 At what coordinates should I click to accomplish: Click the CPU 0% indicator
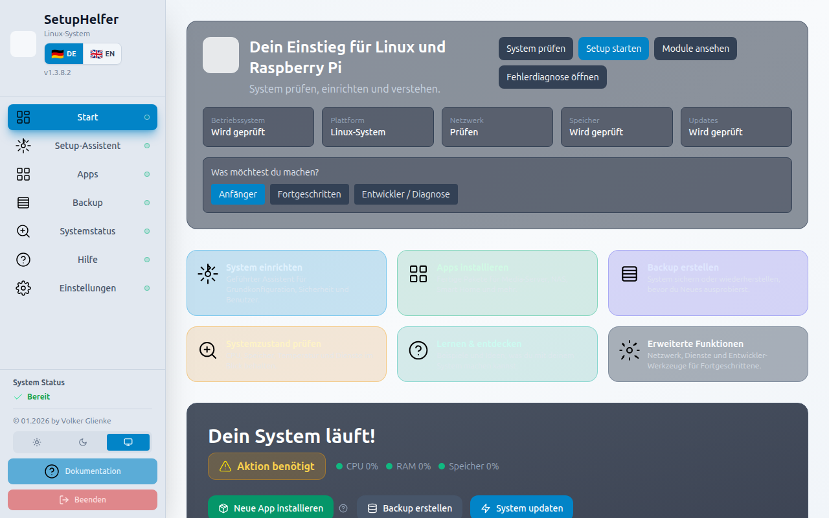(357, 466)
